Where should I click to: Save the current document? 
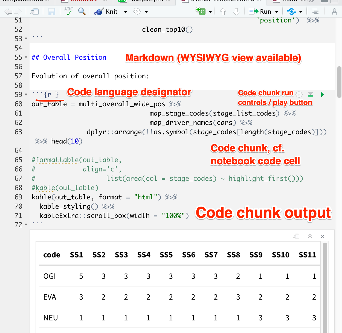[51, 12]
